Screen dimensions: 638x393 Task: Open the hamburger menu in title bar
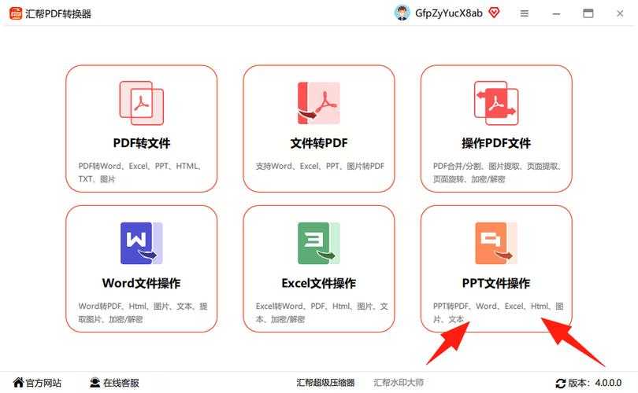pos(525,13)
